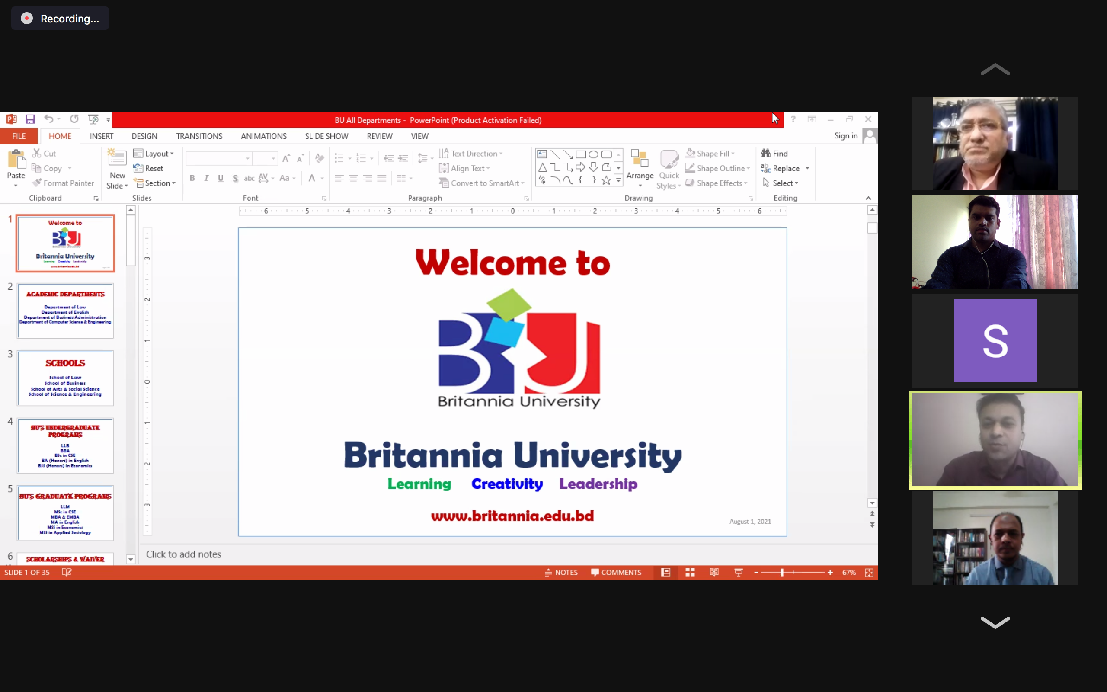Switch to Slide Sorter view in status bar

pos(690,573)
